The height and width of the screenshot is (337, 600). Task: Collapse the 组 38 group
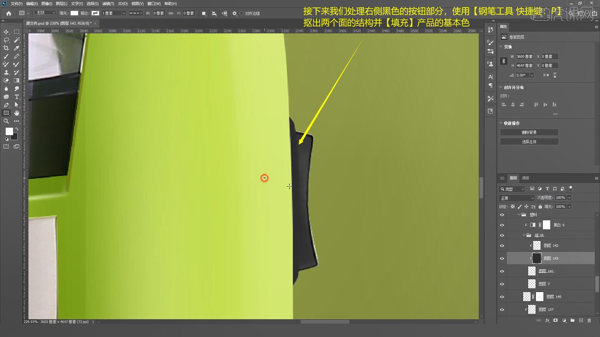[524, 235]
